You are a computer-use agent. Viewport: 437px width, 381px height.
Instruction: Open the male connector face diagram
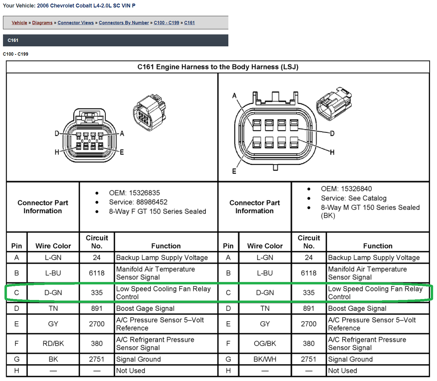(275, 132)
